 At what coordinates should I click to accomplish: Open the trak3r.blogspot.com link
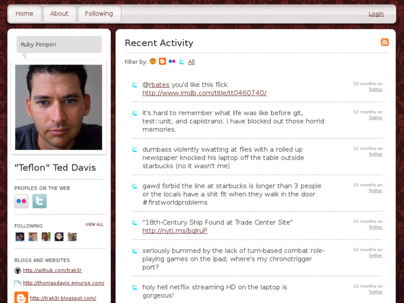[x=63, y=298]
